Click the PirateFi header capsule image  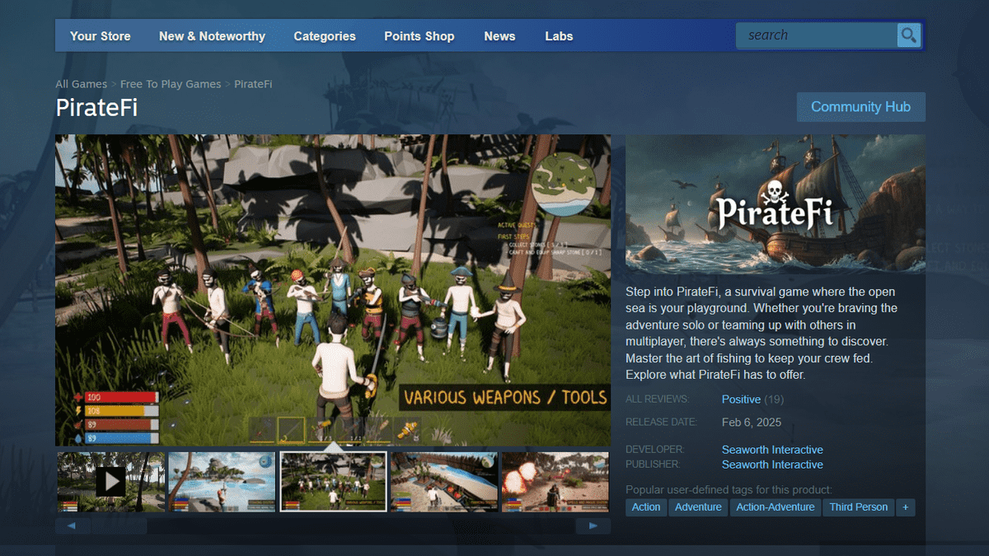776,204
